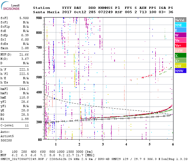Image resolution: width=188 pixels, height=161 pixels.
Task: Click the Santa Maria station name
Action: pos(46,12)
